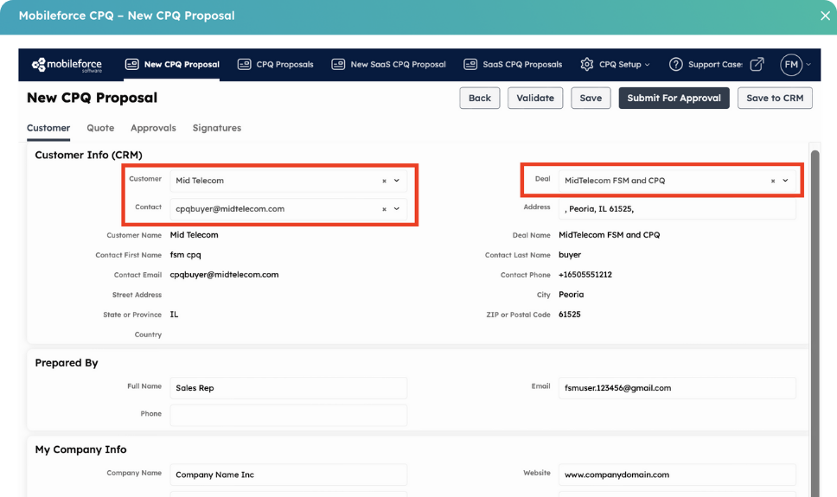Open the Contact combo box with cpqbuyer email
Screen dimensions: 837x497
tap(288, 208)
